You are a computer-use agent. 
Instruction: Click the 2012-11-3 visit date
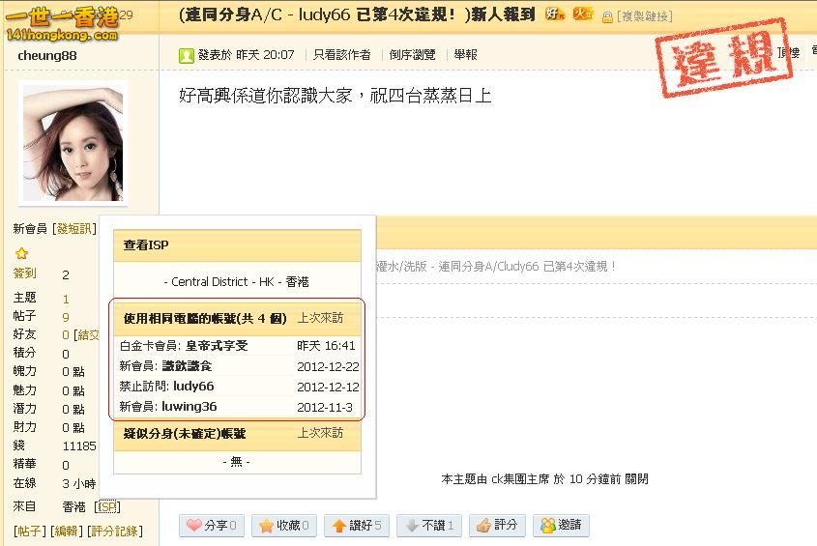point(325,408)
